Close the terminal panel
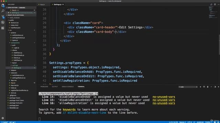The image size is (220, 123). click(219, 87)
